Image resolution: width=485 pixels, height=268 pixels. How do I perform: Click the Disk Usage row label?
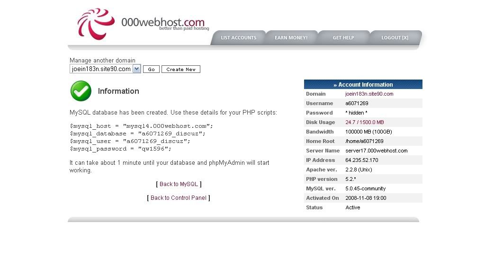pos(321,123)
